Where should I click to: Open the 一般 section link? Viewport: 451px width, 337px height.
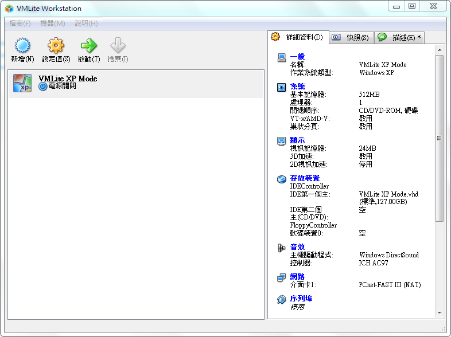(x=297, y=56)
